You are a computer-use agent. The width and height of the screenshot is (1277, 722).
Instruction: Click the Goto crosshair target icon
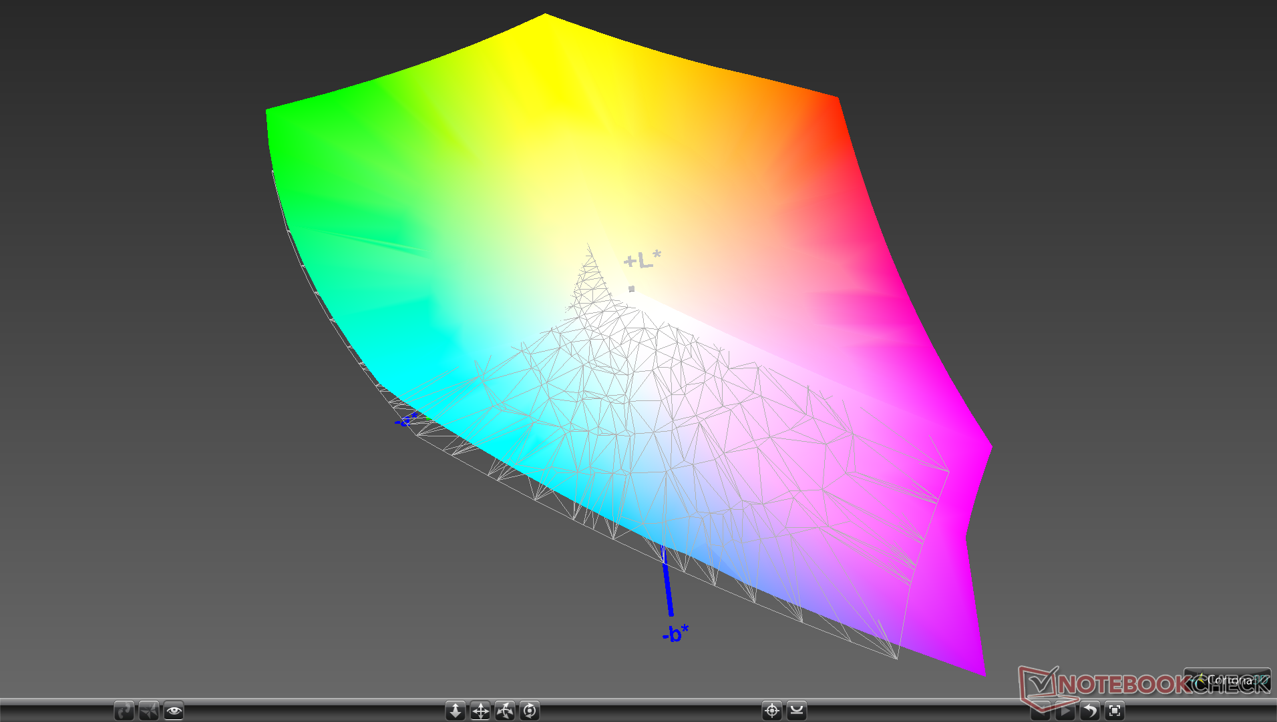tap(772, 711)
